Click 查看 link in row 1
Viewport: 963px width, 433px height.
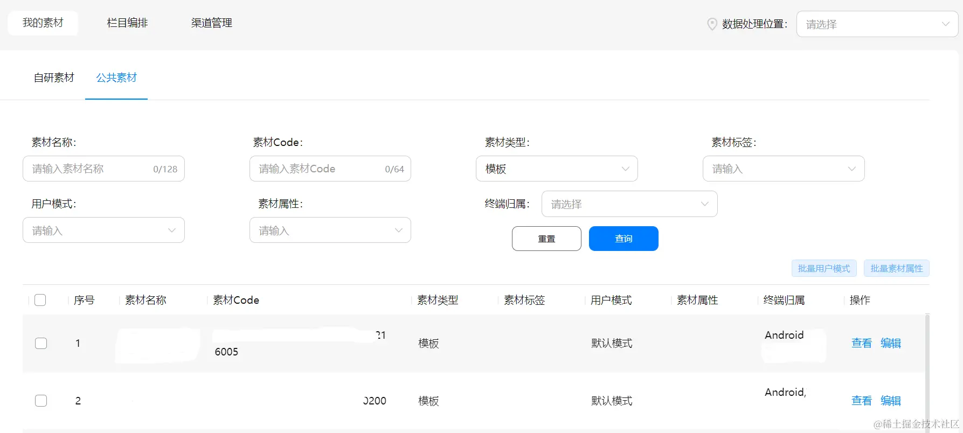(x=862, y=343)
